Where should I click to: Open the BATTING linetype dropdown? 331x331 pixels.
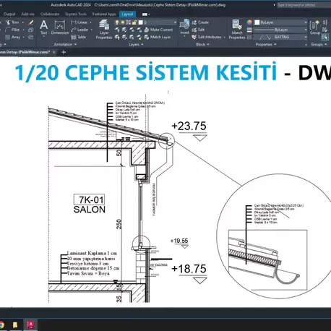pyautogui.click(x=306, y=37)
